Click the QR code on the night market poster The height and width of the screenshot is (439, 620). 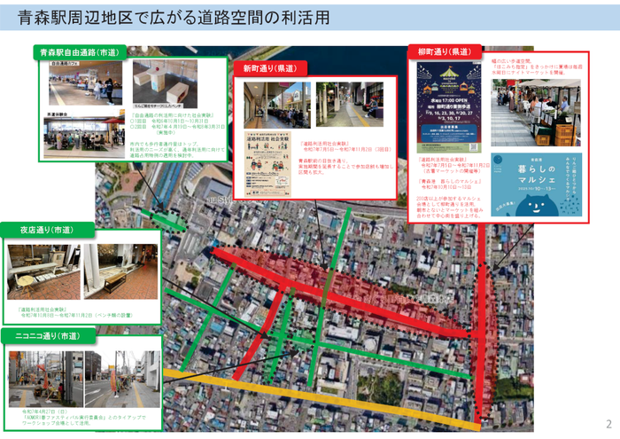tap(473, 146)
